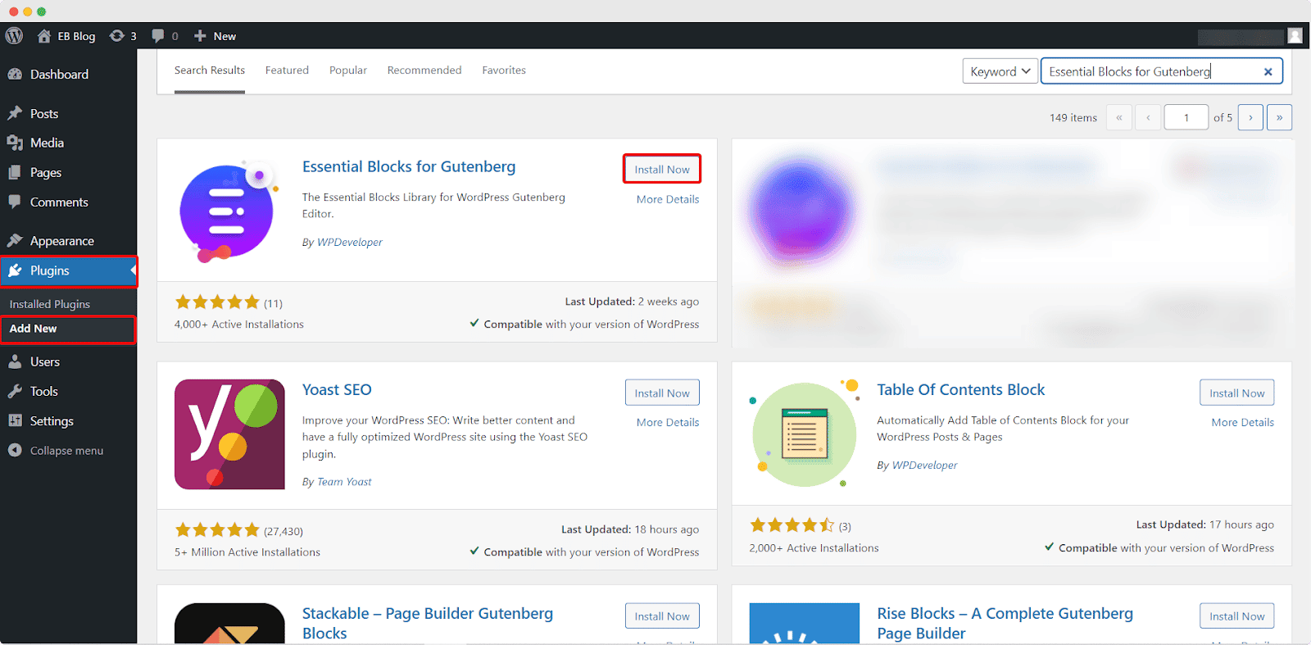Open WPDeveloper author link under Table Of Contents
The image size is (1311, 645).
924,465
